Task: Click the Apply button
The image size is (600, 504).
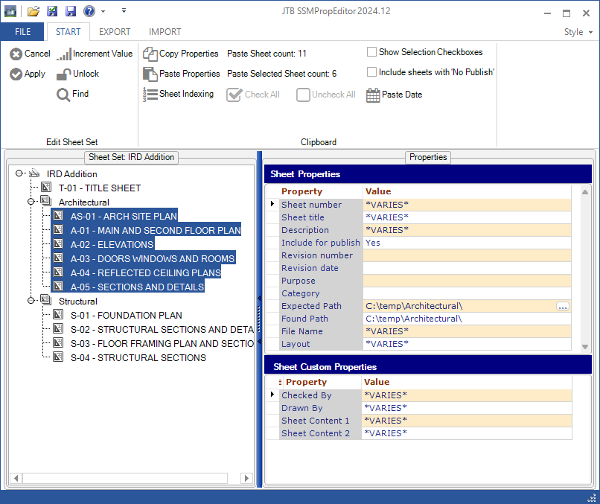Action: tap(28, 74)
